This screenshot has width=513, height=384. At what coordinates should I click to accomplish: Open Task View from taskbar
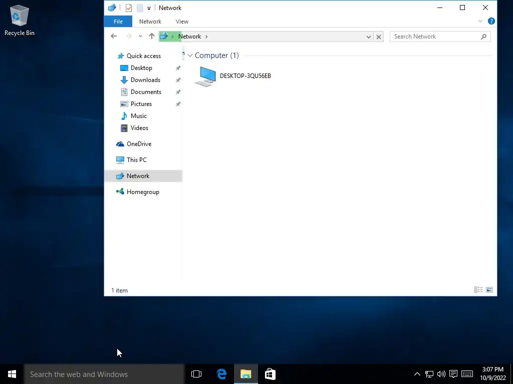[x=196, y=374]
